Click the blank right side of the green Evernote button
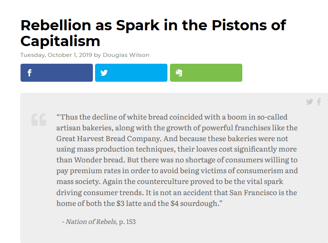This screenshot has height=243, width=328. point(212,73)
